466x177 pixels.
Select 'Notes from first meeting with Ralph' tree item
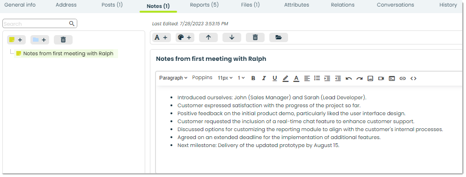66,54
